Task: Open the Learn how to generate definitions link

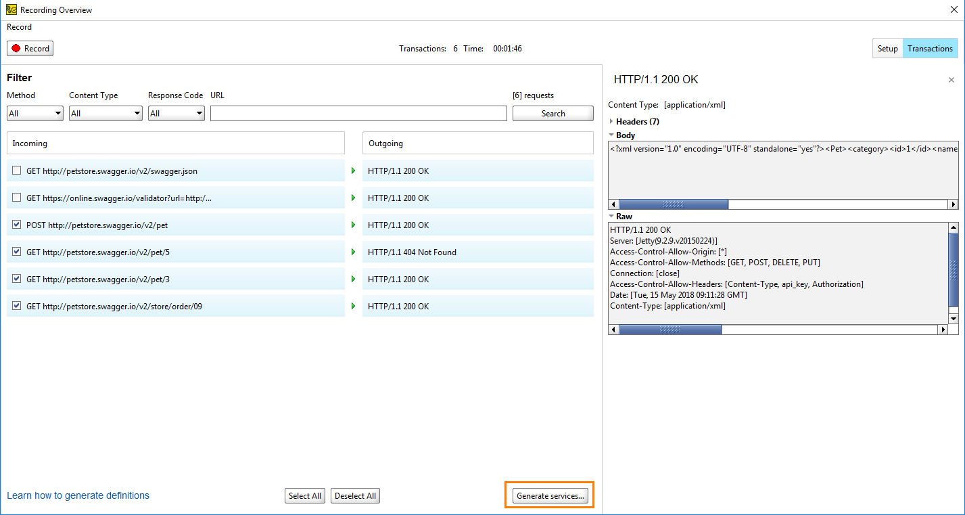Action: tap(78, 495)
